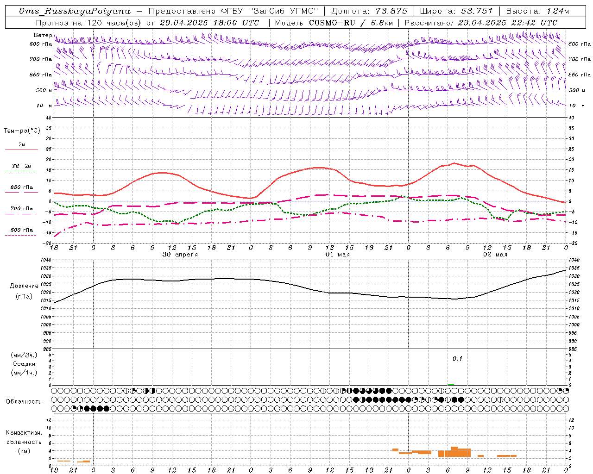Click the '(гПа)' pressure unit label
Viewport: 593px width, 474px height.
(x=24, y=297)
